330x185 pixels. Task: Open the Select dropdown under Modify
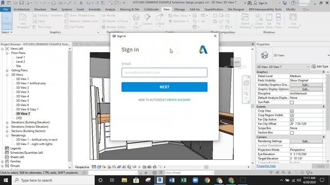pyautogui.click(x=7, y=32)
